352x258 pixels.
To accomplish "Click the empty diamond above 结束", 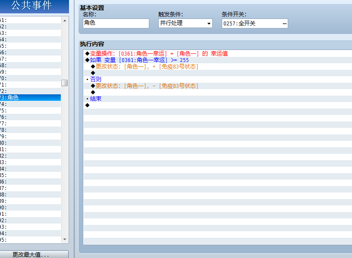I will pos(93,92).
